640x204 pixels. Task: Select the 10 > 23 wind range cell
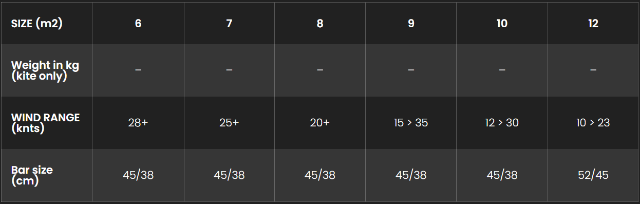[593, 123]
